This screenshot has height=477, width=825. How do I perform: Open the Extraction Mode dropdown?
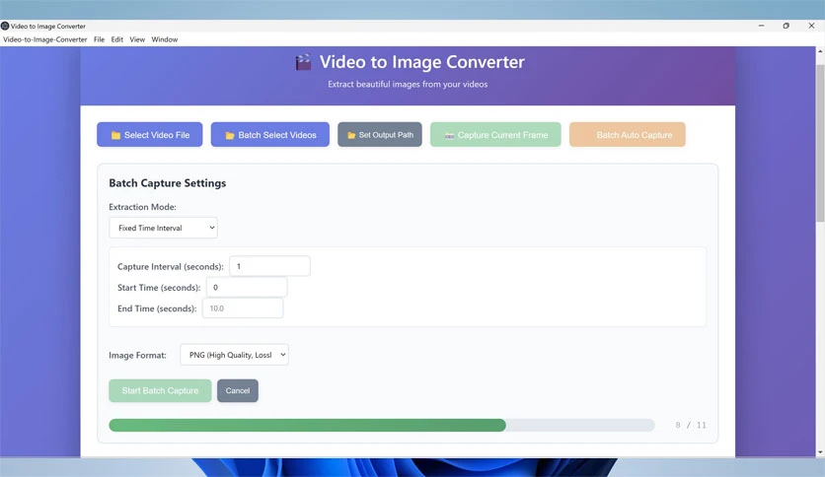pyautogui.click(x=163, y=228)
